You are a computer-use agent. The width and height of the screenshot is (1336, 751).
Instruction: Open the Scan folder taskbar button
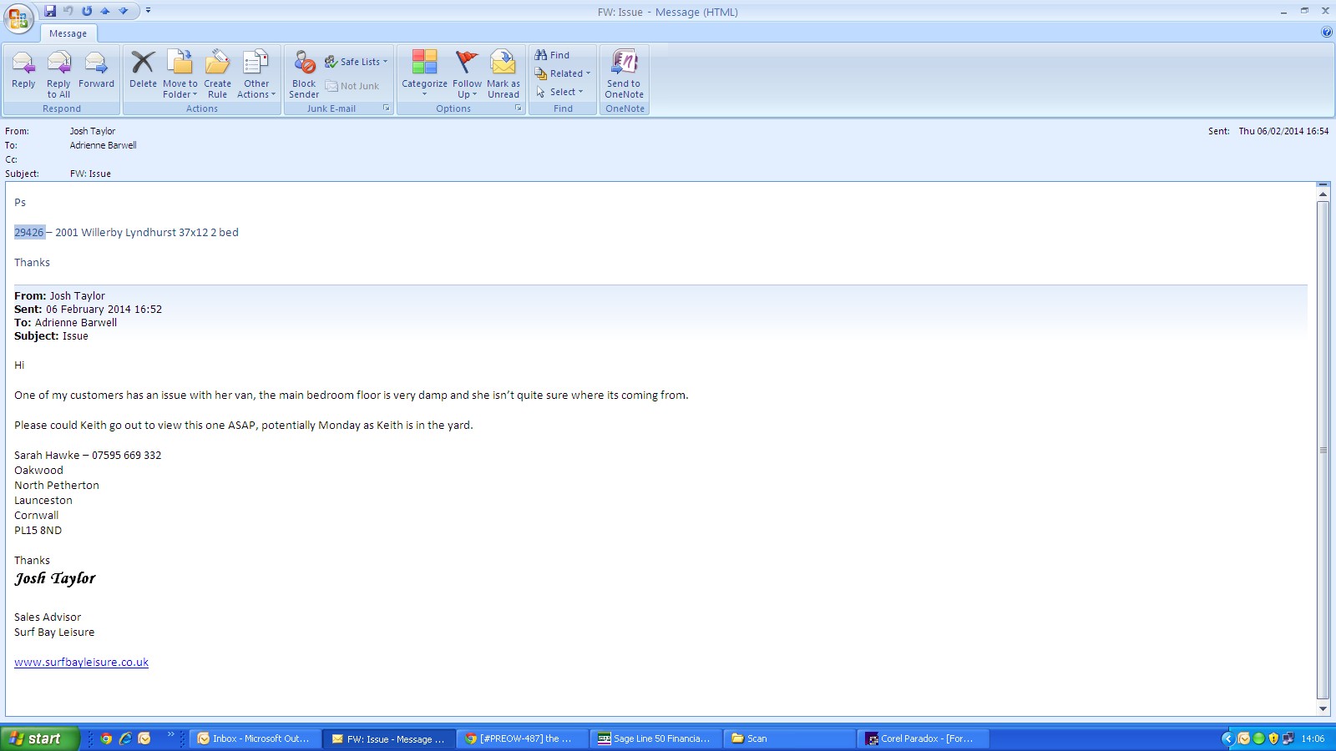click(x=790, y=738)
